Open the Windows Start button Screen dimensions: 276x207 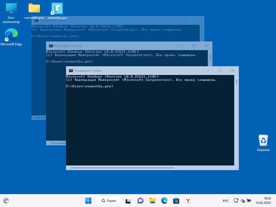(88, 200)
